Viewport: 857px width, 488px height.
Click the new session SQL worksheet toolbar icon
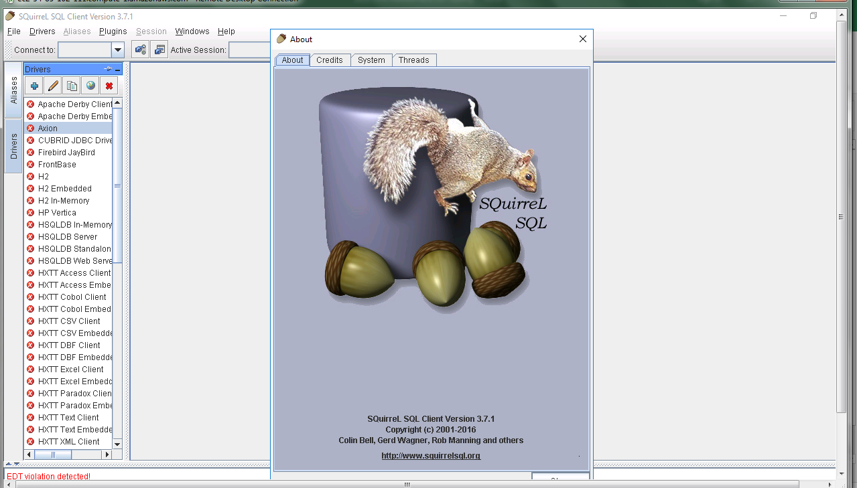(159, 50)
